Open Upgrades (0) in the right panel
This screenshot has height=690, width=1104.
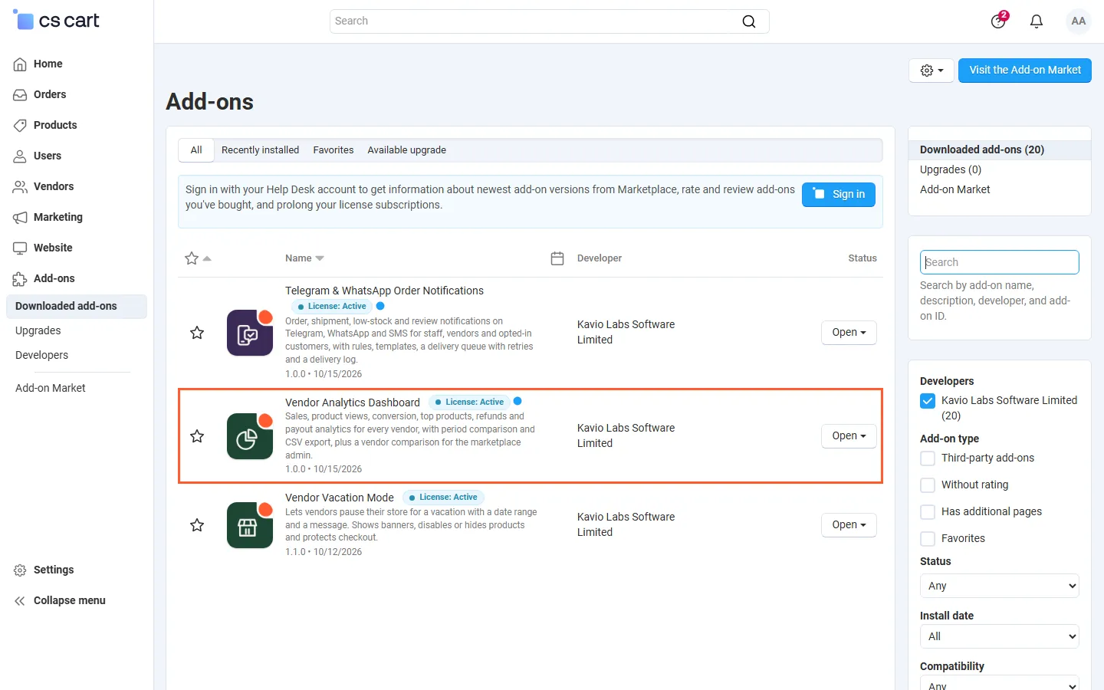[x=951, y=169]
